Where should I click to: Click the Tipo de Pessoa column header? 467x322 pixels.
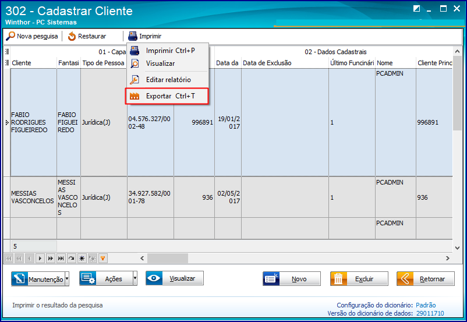[x=104, y=63]
